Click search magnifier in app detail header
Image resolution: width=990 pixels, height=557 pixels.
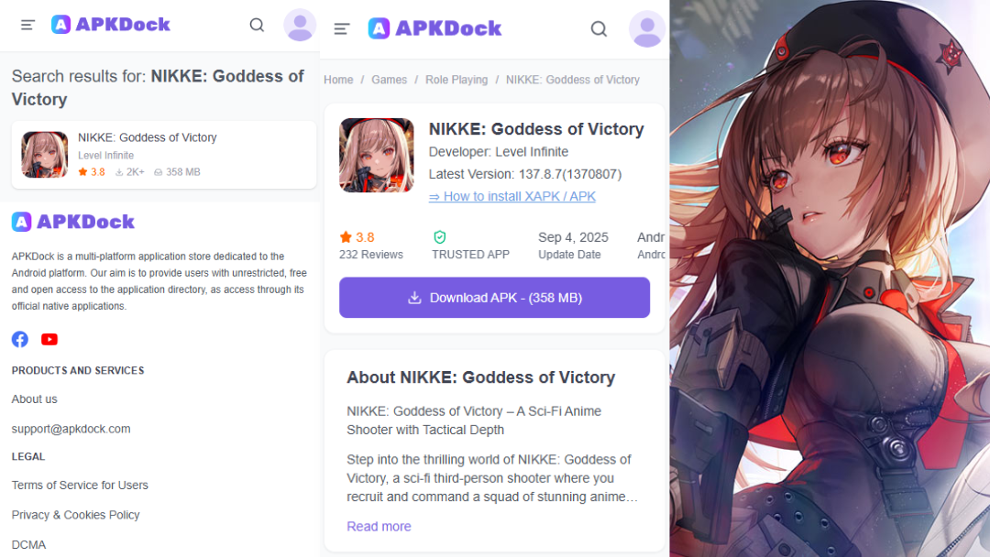pos(599,29)
